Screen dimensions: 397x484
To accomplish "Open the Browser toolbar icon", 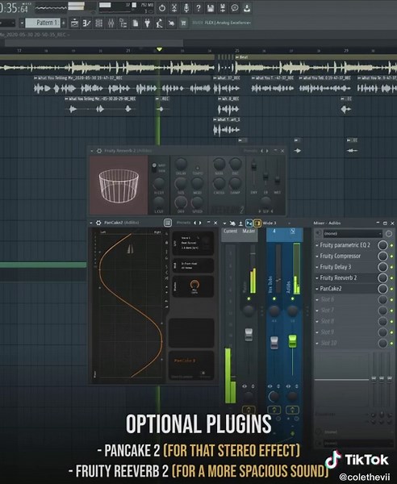I will [x=123, y=23].
